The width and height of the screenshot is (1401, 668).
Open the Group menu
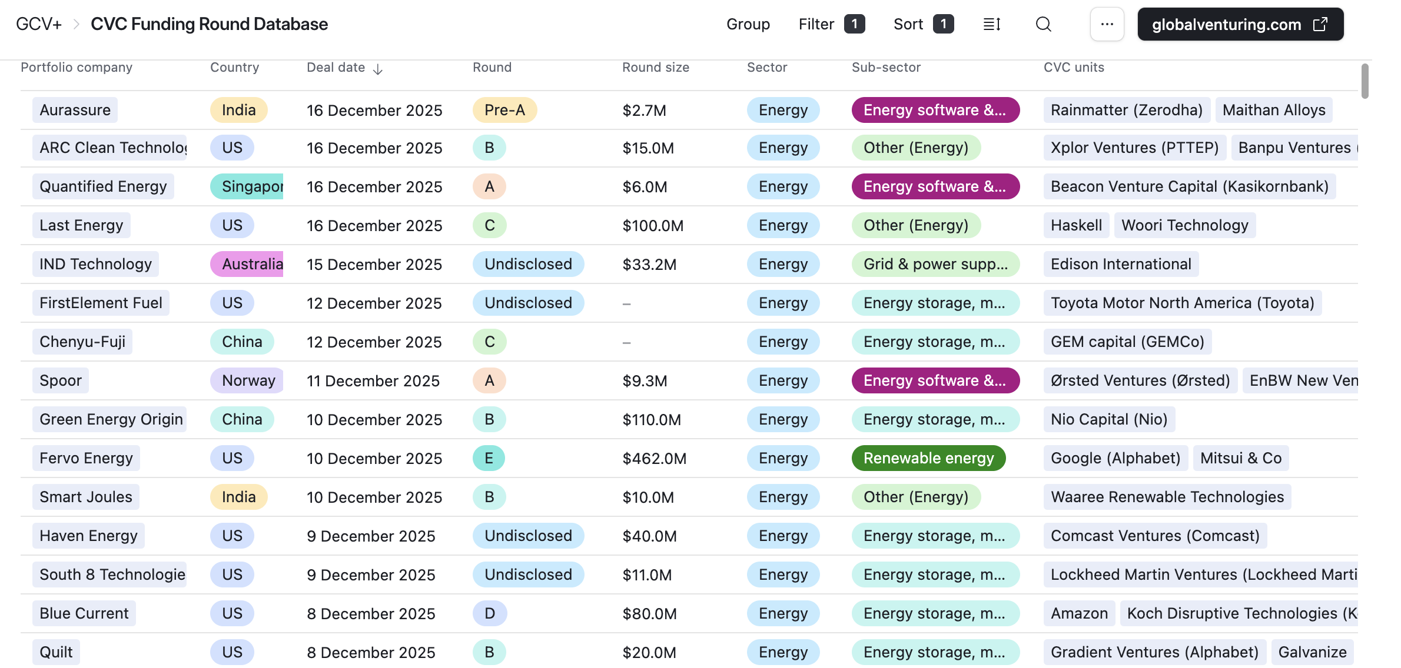(x=748, y=24)
